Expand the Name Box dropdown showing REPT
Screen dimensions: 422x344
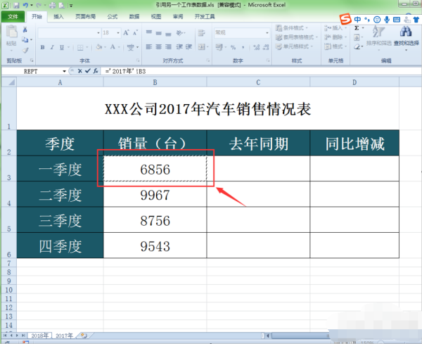pyautogui.click(x=65, y=71)
